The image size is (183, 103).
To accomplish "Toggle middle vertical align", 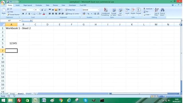I will pos(53,10).
